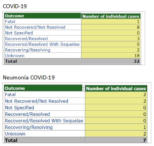Open Recovered/Resolved With Sequelae in the COVID-19 table
Screen dimensions: 154x146
(x=42, y=44)
